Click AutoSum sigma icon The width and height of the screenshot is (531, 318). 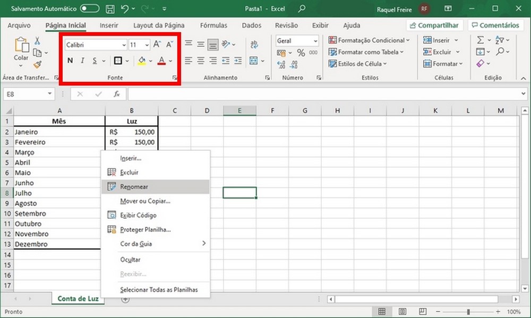[480, 40]
